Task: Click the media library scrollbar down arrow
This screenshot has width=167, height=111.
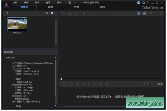Action: (56, 46)
